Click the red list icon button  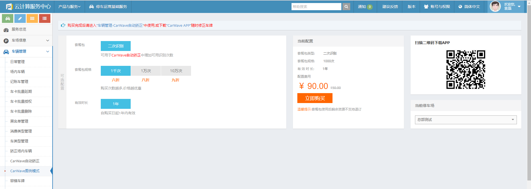(45, 18)
